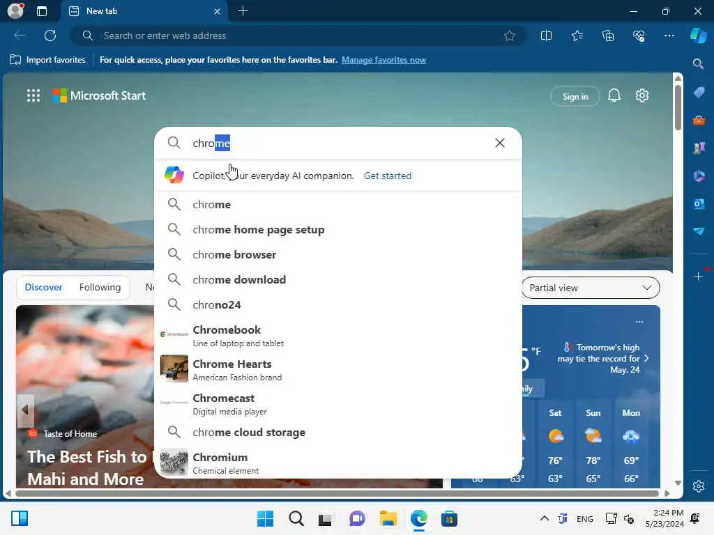Open Outlook in sidebar
This screenshot has height=535, width=714.
699,203
